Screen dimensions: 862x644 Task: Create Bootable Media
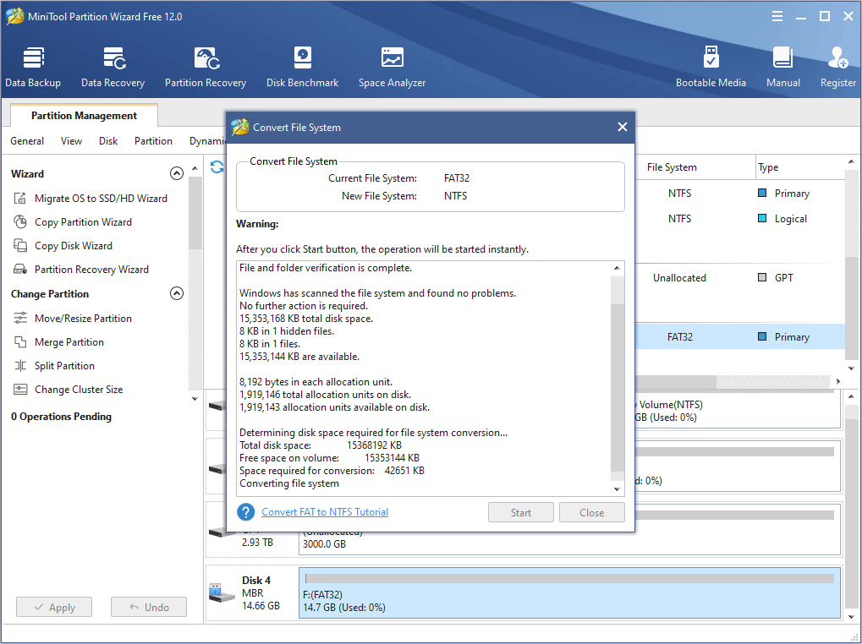tap(711, 67)
